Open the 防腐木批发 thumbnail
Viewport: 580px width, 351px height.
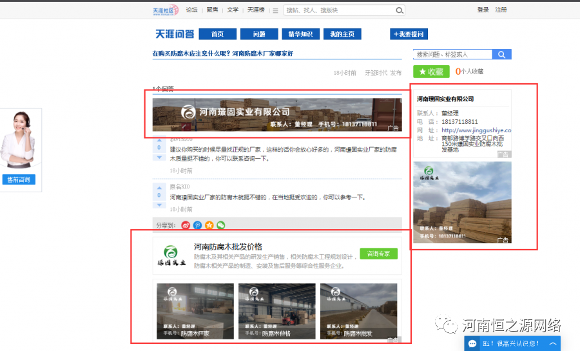coord(359,311)
